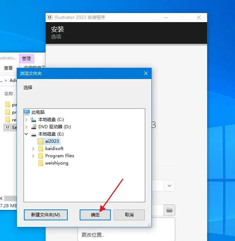Screen dimensions: 235x241
Task: Click the ai2023 folder icon
Action: tap(41, 141)
